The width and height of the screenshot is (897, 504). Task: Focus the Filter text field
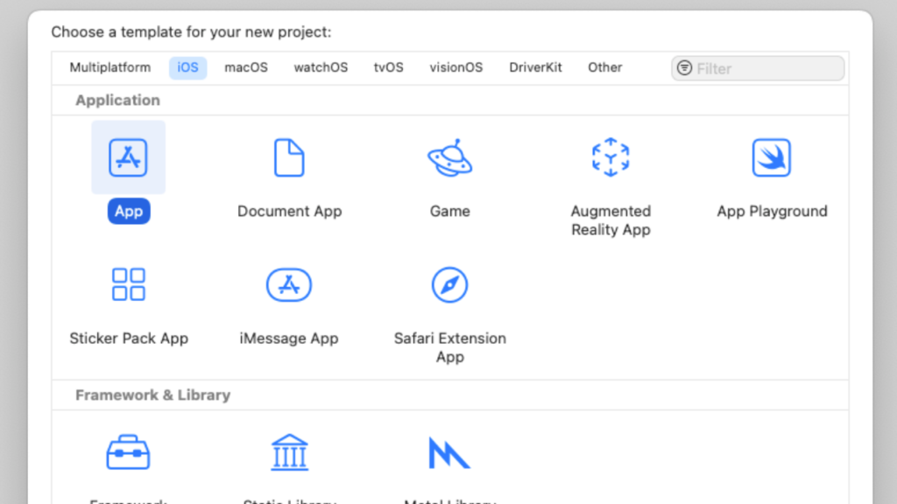click(x=758, y=68)
